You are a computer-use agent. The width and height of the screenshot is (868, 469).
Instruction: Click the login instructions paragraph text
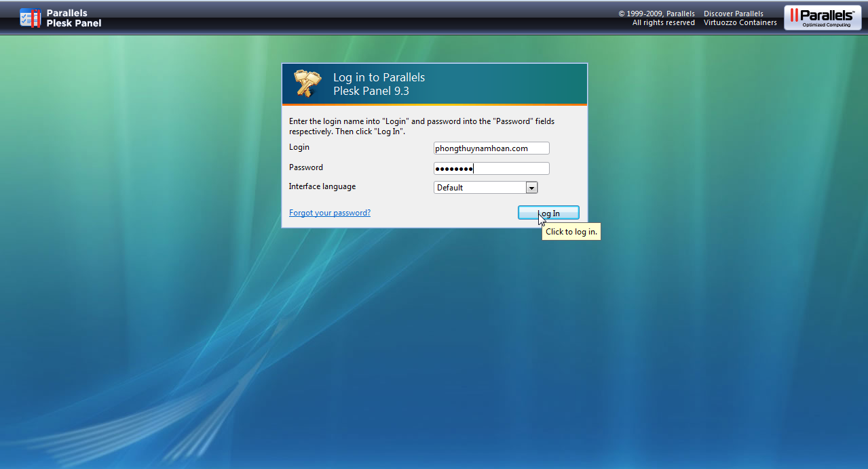[x=421, y=126]
